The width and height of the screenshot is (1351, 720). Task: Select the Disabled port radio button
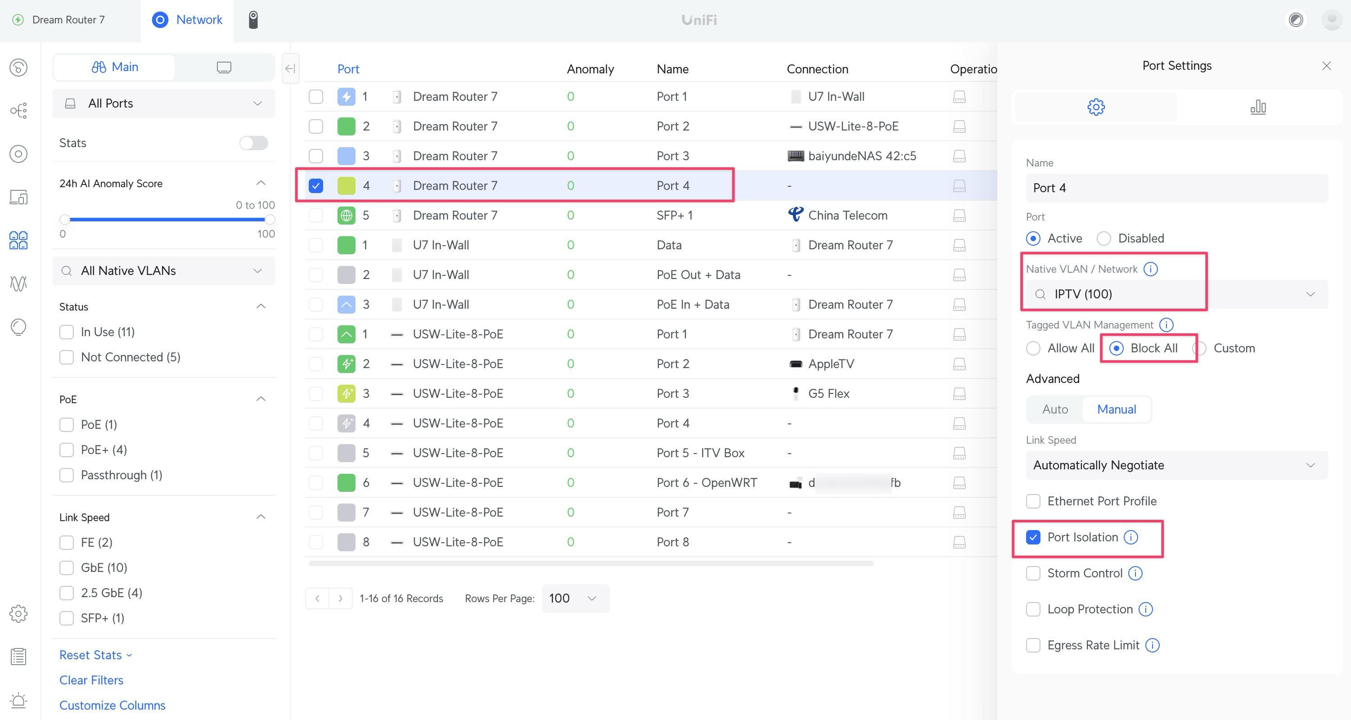pyautogui.click(x=1103, y=238)
